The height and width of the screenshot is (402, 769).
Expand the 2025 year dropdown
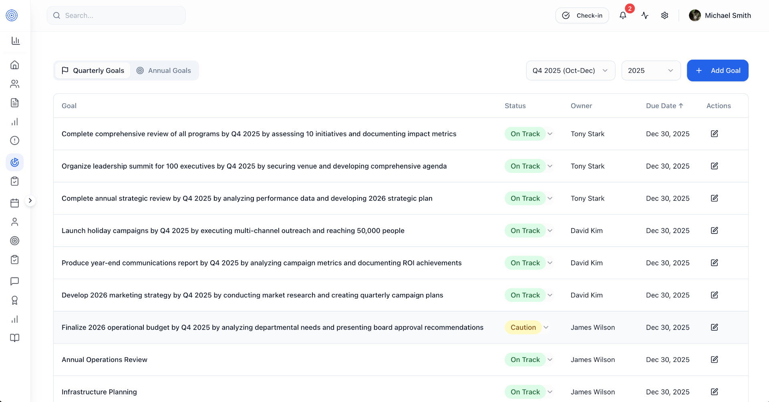[651, 70]
